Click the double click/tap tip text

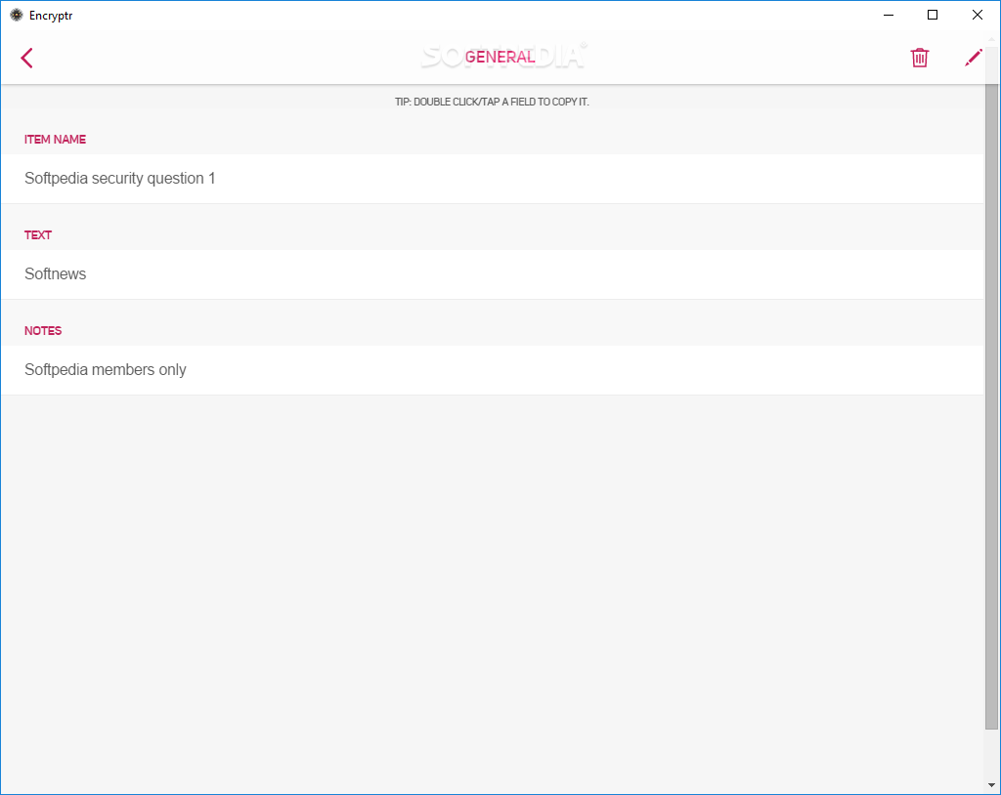pyautogui.click(x=492, y=102)
